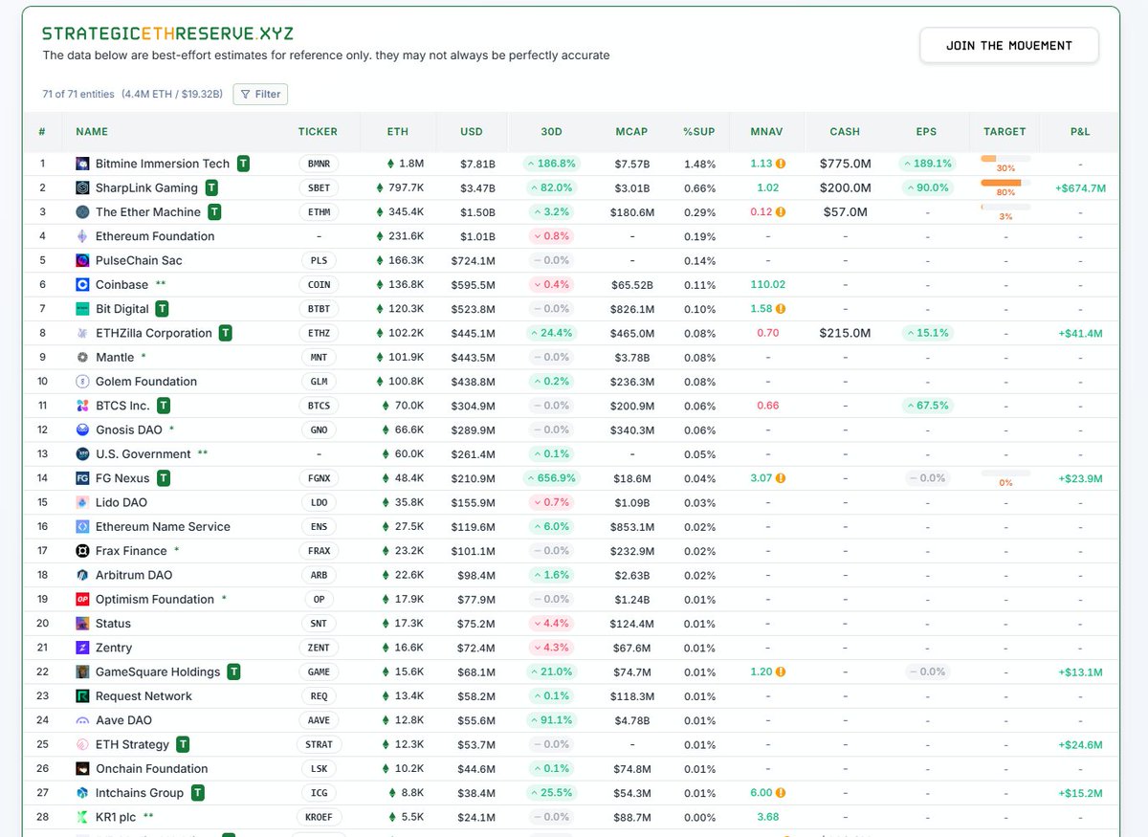Click the Bitmine Immersion Tech logo icon
Viewport: 1148px width, 837px height.
(81, 163)
